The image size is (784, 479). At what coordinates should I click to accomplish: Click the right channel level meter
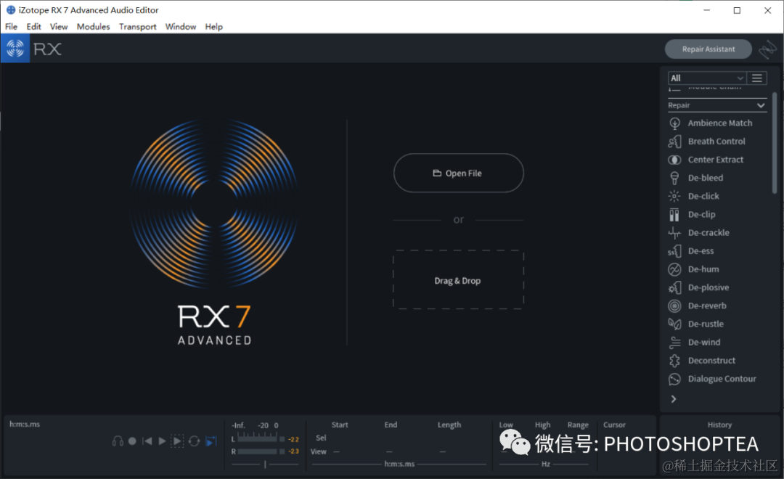[258, 451]
